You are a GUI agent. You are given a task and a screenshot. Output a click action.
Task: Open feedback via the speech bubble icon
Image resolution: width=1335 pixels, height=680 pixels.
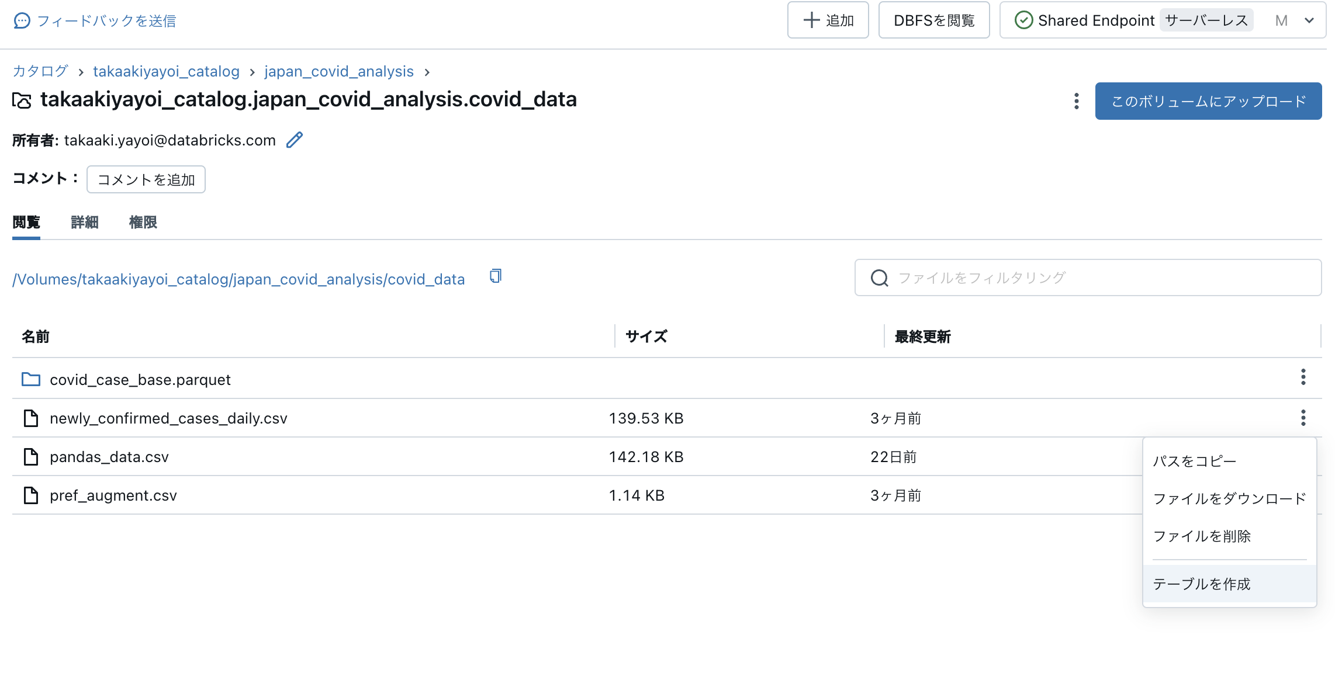click(x=21, y=20)
